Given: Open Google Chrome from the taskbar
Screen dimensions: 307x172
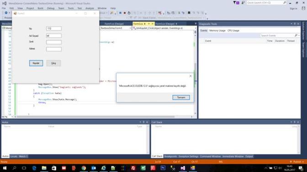Looking at the screenshot, I should click(x=84, y=168).
